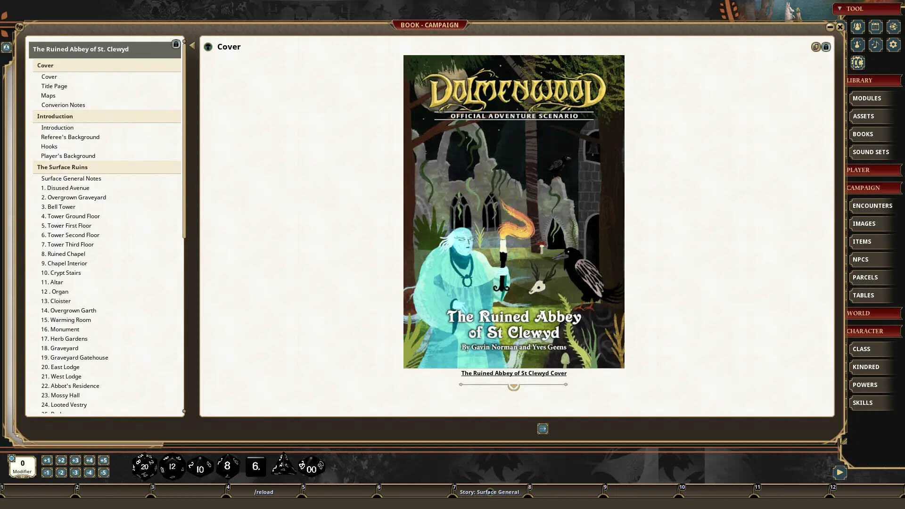Toggle the lock on the Ruined Abbey index
The width and height of the screenshot is (905, 509).
pyautogui.click(x=176, y=44)
